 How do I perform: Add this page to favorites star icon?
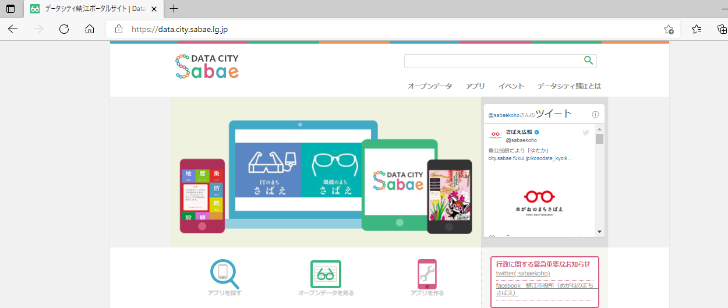click(669, 29)
